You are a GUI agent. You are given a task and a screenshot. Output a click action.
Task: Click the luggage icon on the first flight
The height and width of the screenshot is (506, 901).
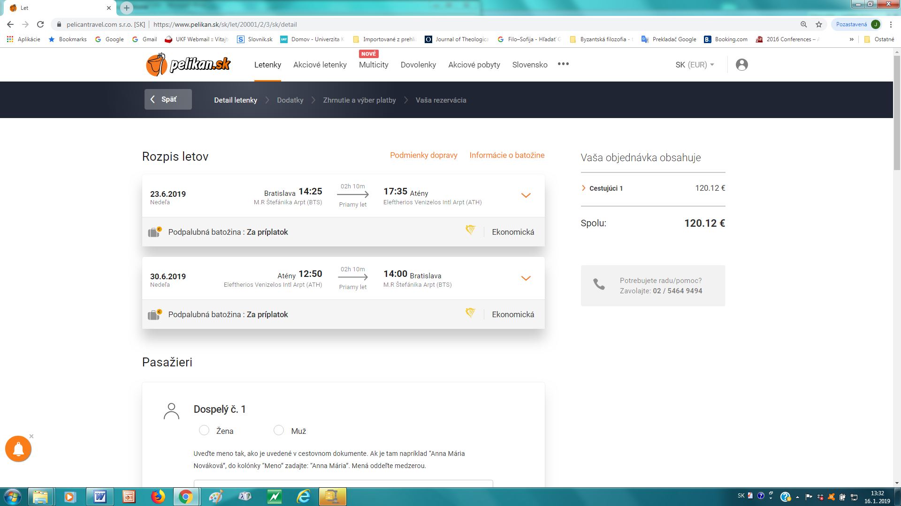[154, 232]
